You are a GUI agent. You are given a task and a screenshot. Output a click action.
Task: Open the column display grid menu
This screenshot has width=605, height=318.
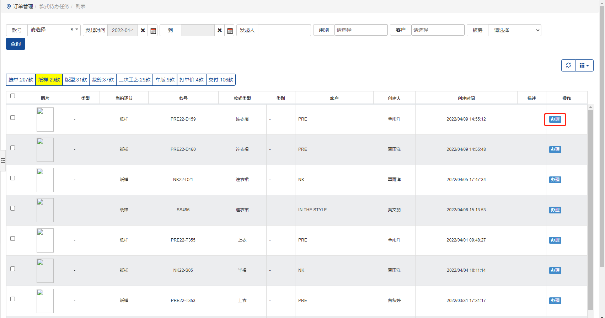coord(584,65)
